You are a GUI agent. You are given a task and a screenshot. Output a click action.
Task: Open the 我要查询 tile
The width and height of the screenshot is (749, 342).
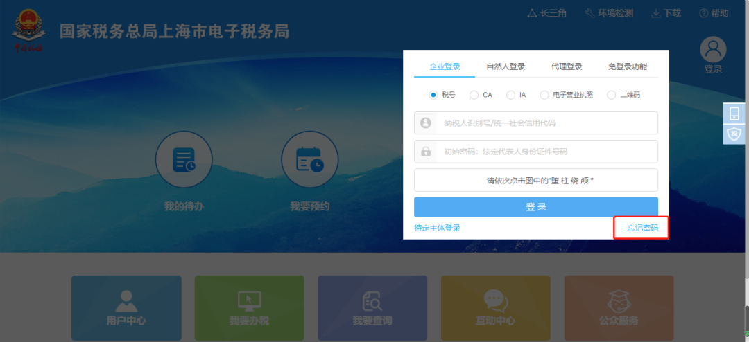pyautogui.click(x=372, y=307)
